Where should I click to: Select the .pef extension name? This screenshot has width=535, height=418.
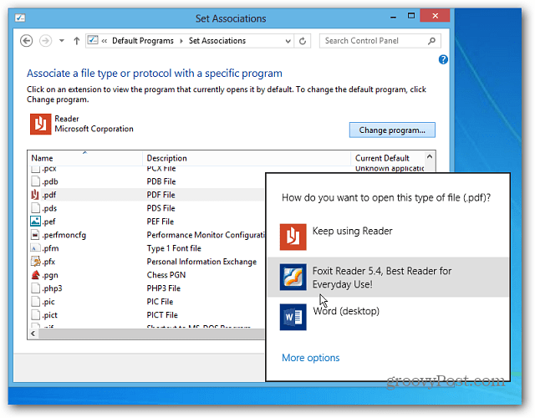(x=48, y=222)
